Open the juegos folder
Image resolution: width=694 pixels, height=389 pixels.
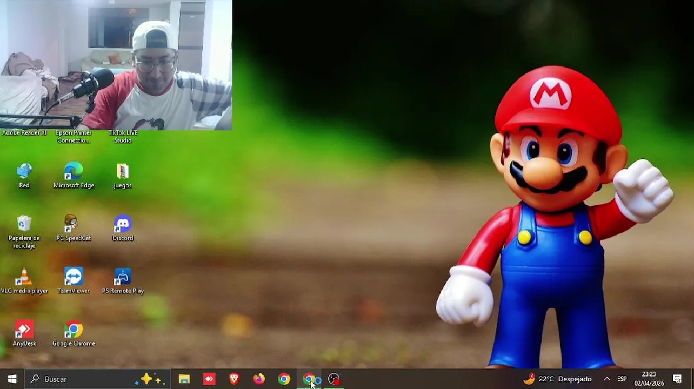click(123, 176)
